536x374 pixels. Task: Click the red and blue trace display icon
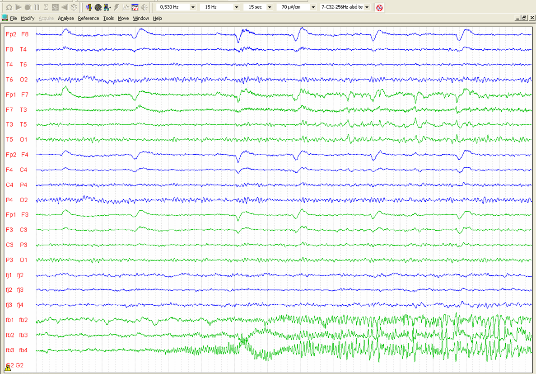(135, 7)
